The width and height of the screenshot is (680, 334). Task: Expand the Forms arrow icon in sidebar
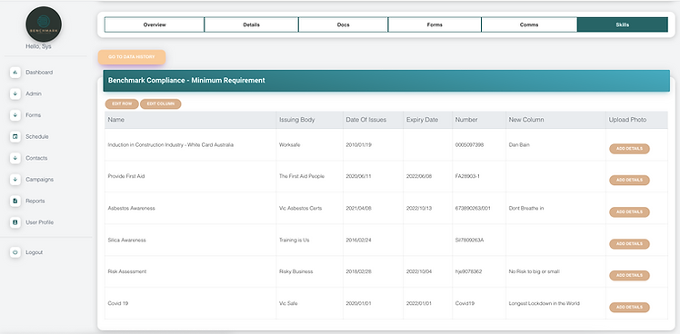point(15,115)
